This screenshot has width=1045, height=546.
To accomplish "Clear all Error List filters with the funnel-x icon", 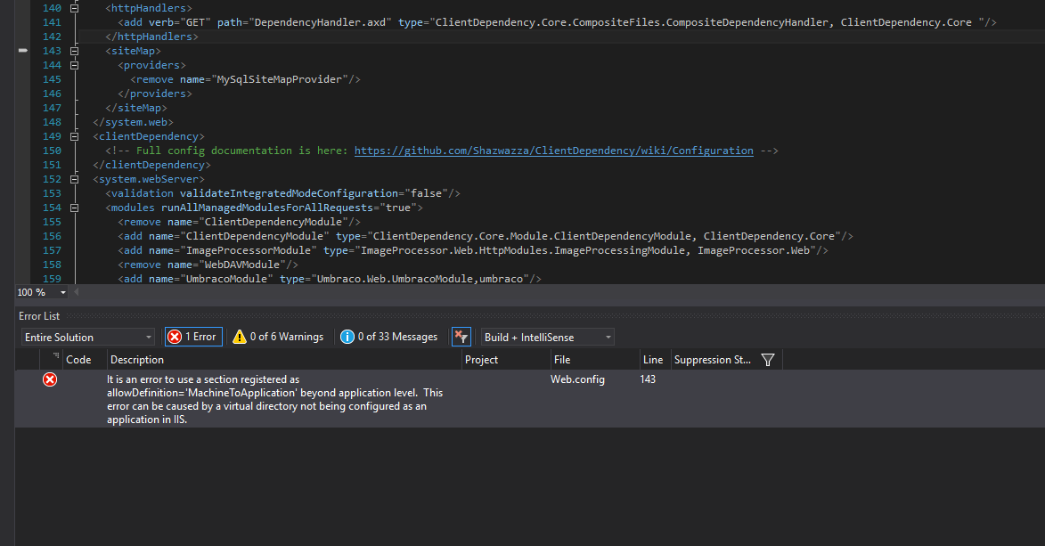I will pos(461,337).
